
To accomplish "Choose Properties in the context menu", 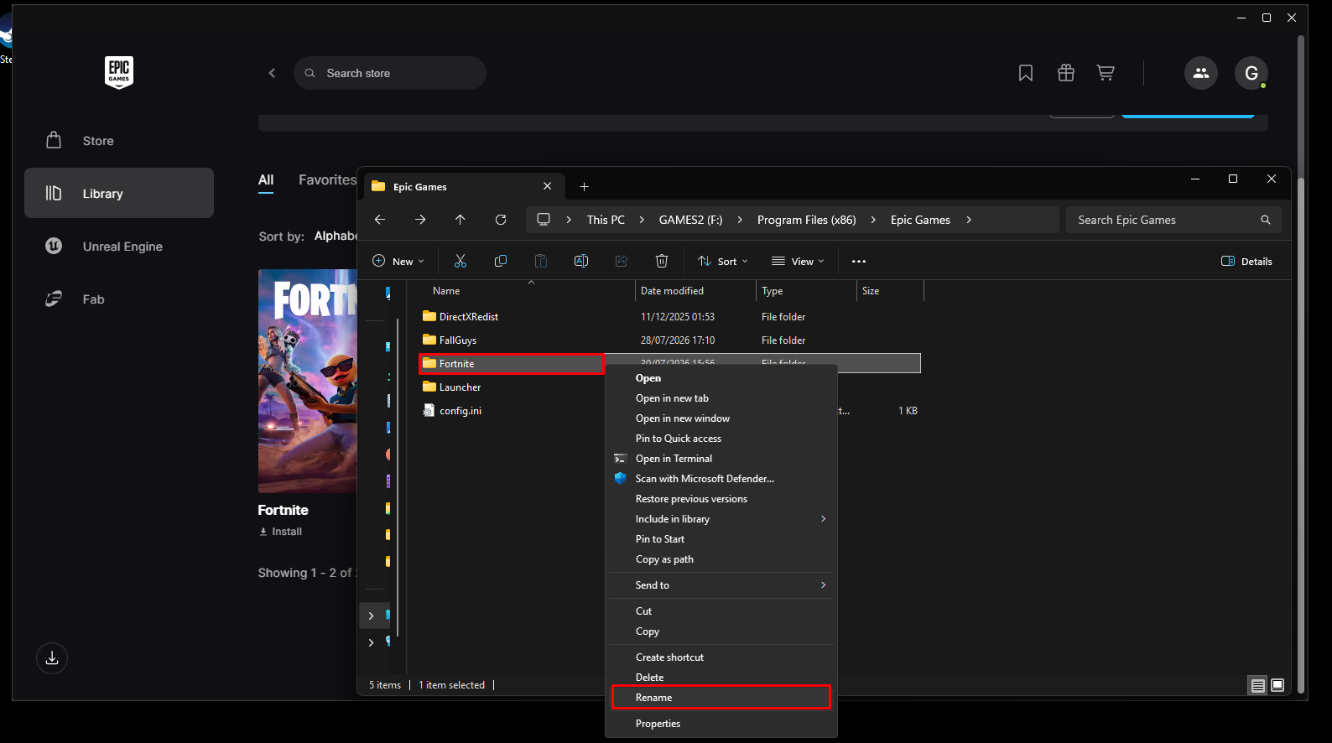I will tap(721, 724).
